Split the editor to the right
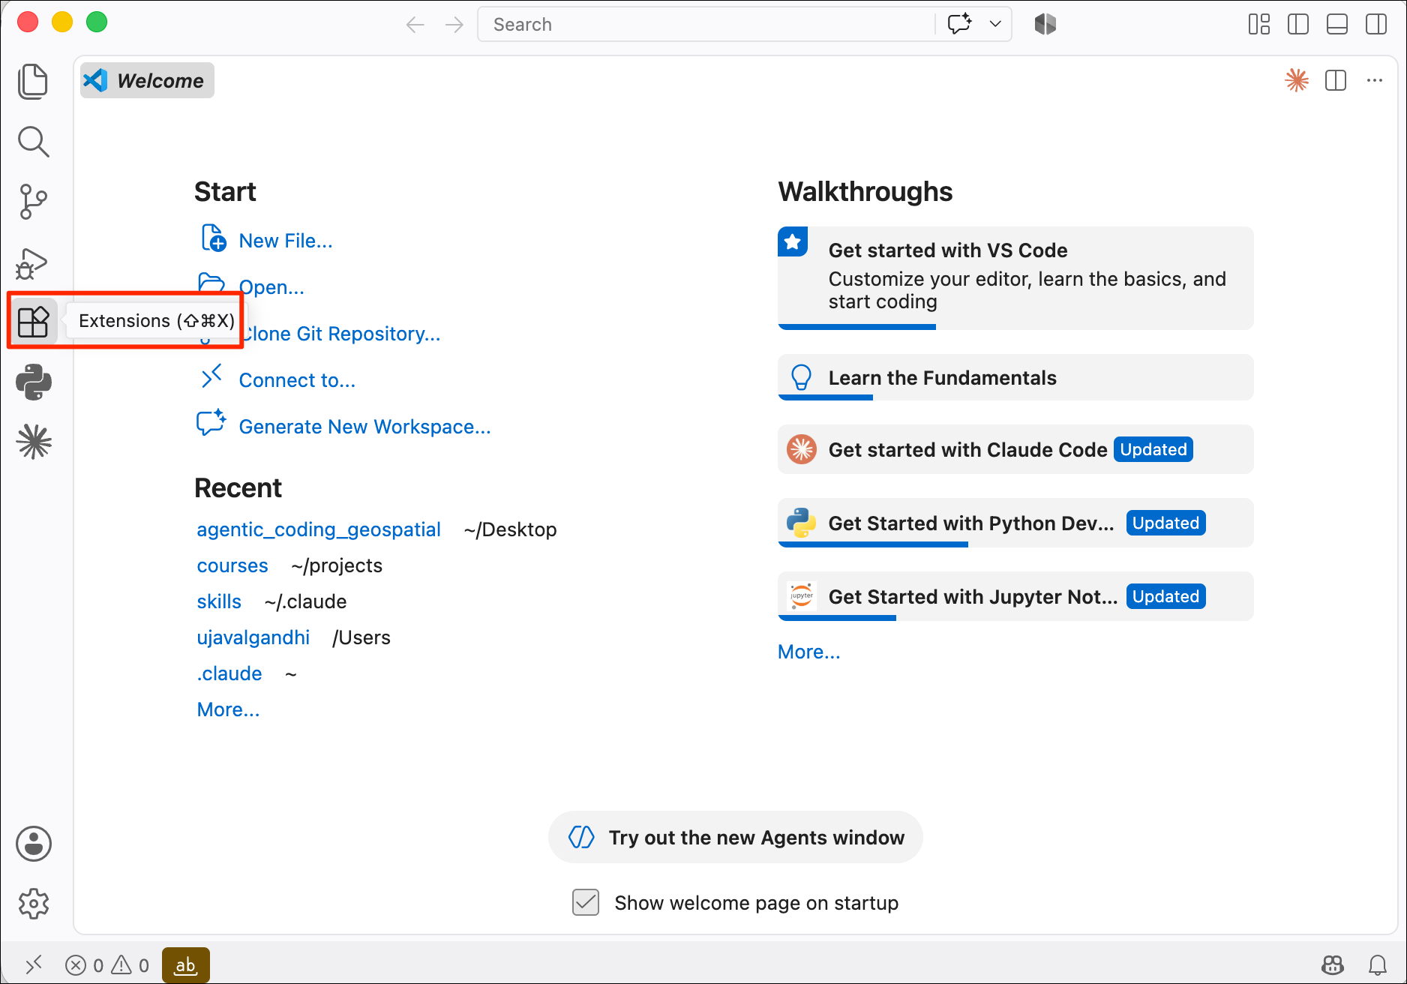Image resolution: width=1407 pixels, height=984 pixels. 1336,80
